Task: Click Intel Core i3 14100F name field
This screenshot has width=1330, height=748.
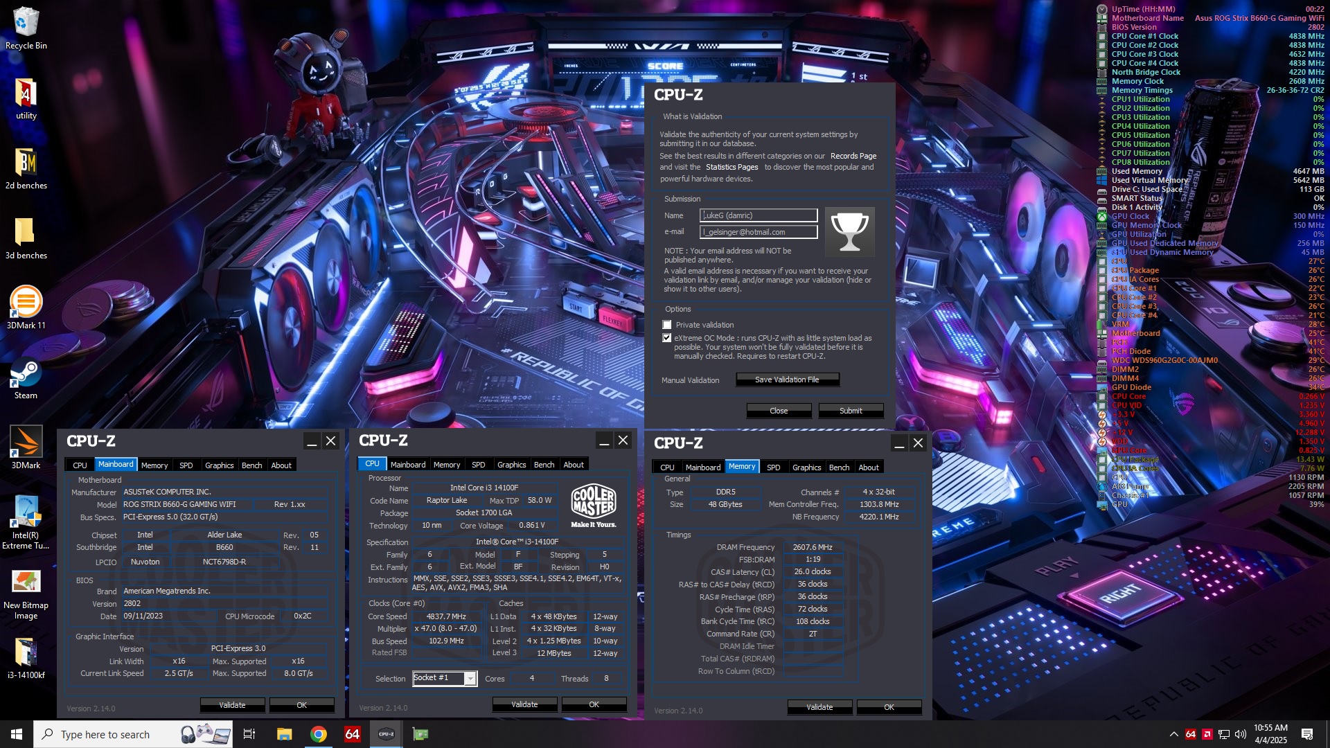Action: click(484, 488)
